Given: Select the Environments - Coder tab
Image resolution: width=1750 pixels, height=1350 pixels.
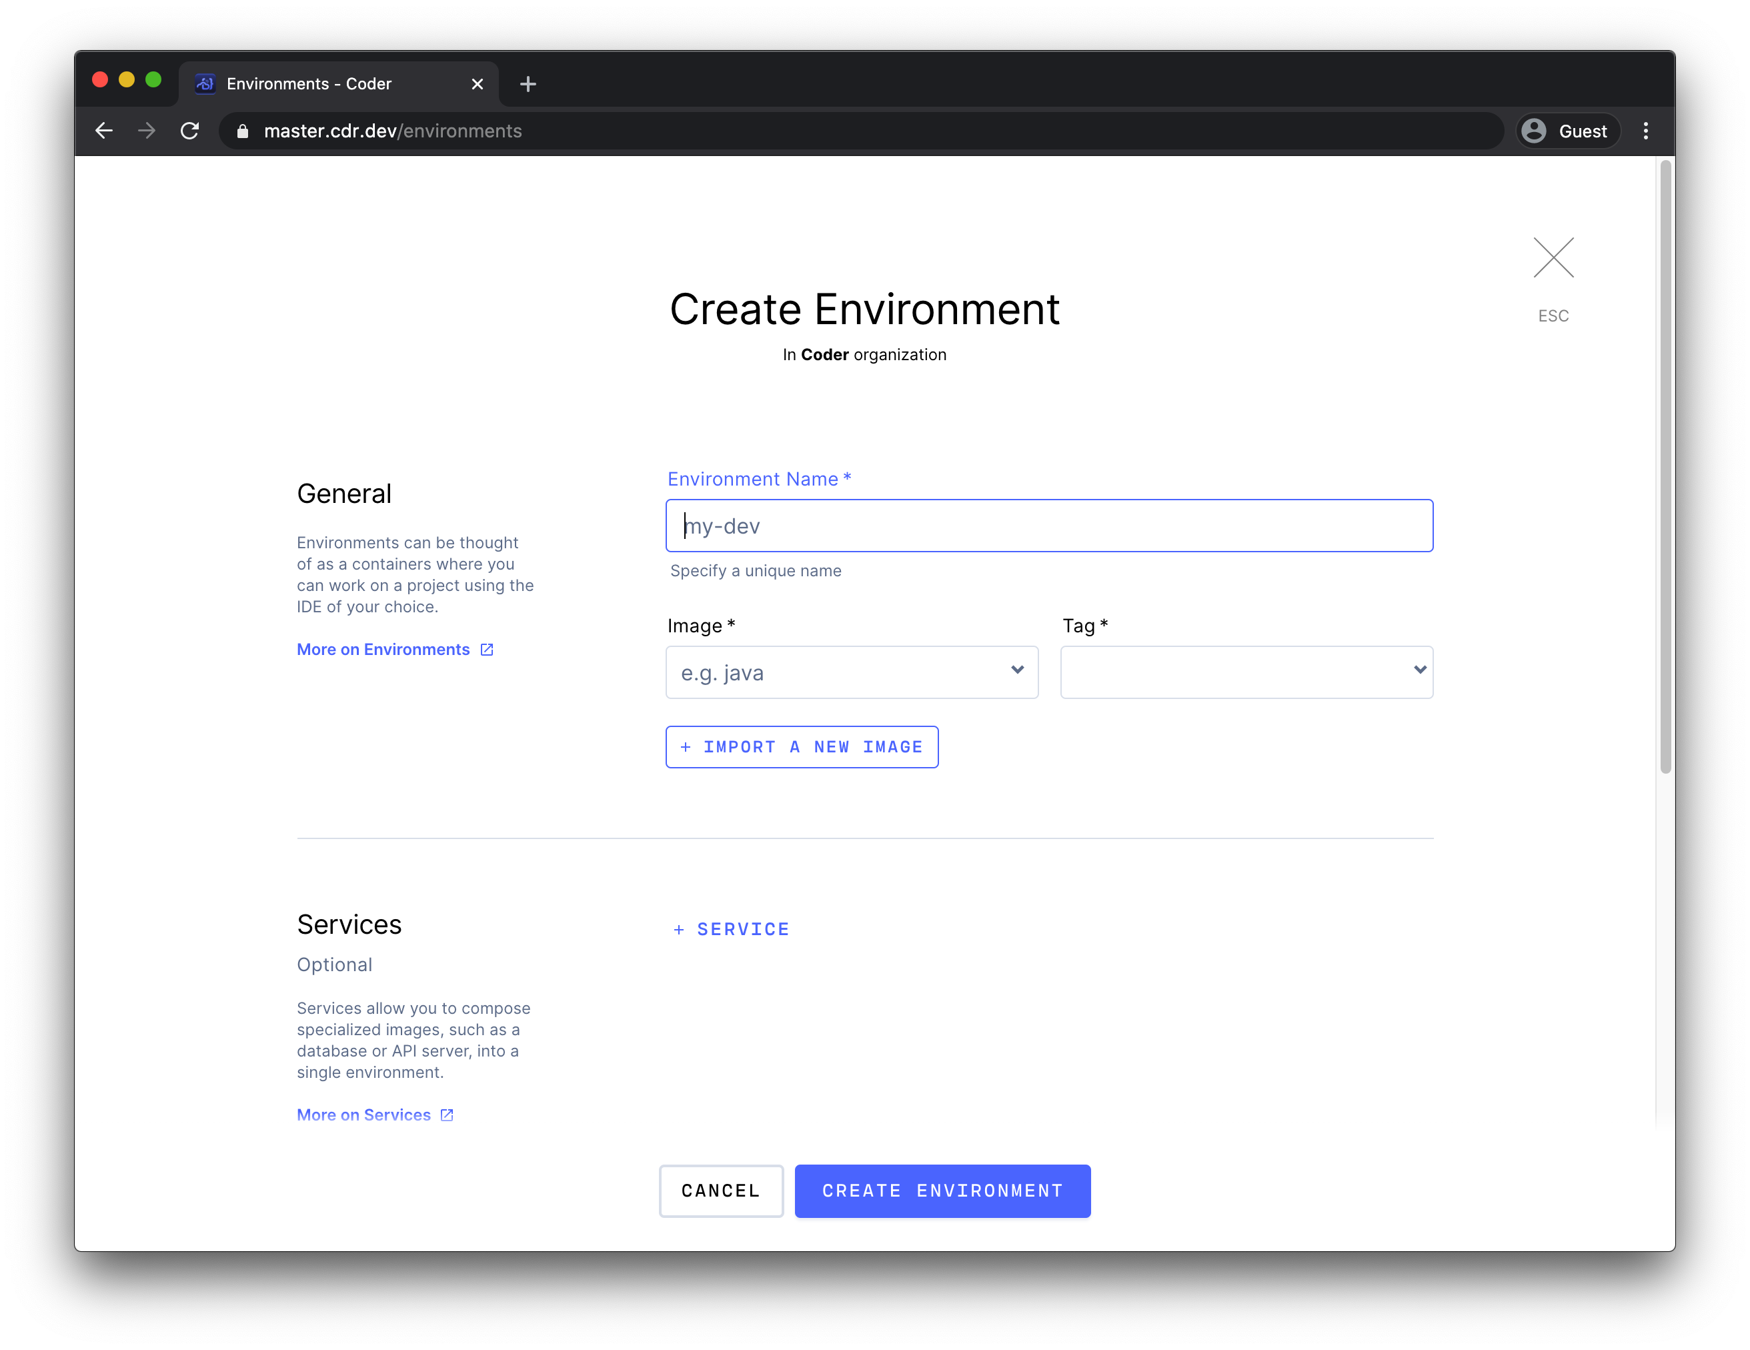Looking at the screenshot, I should pyautogui.click(x=338, y=84).
